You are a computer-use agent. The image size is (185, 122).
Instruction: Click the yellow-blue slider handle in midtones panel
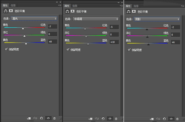click(x=88, y=44)
